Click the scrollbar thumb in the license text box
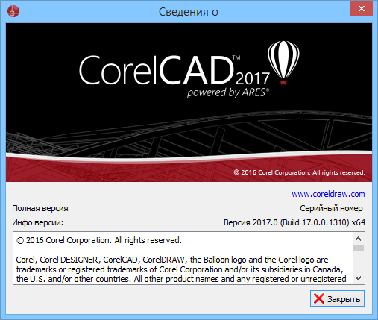Viewport: 378px width, 320px height. pyautogui.click(x=358, y=248)
